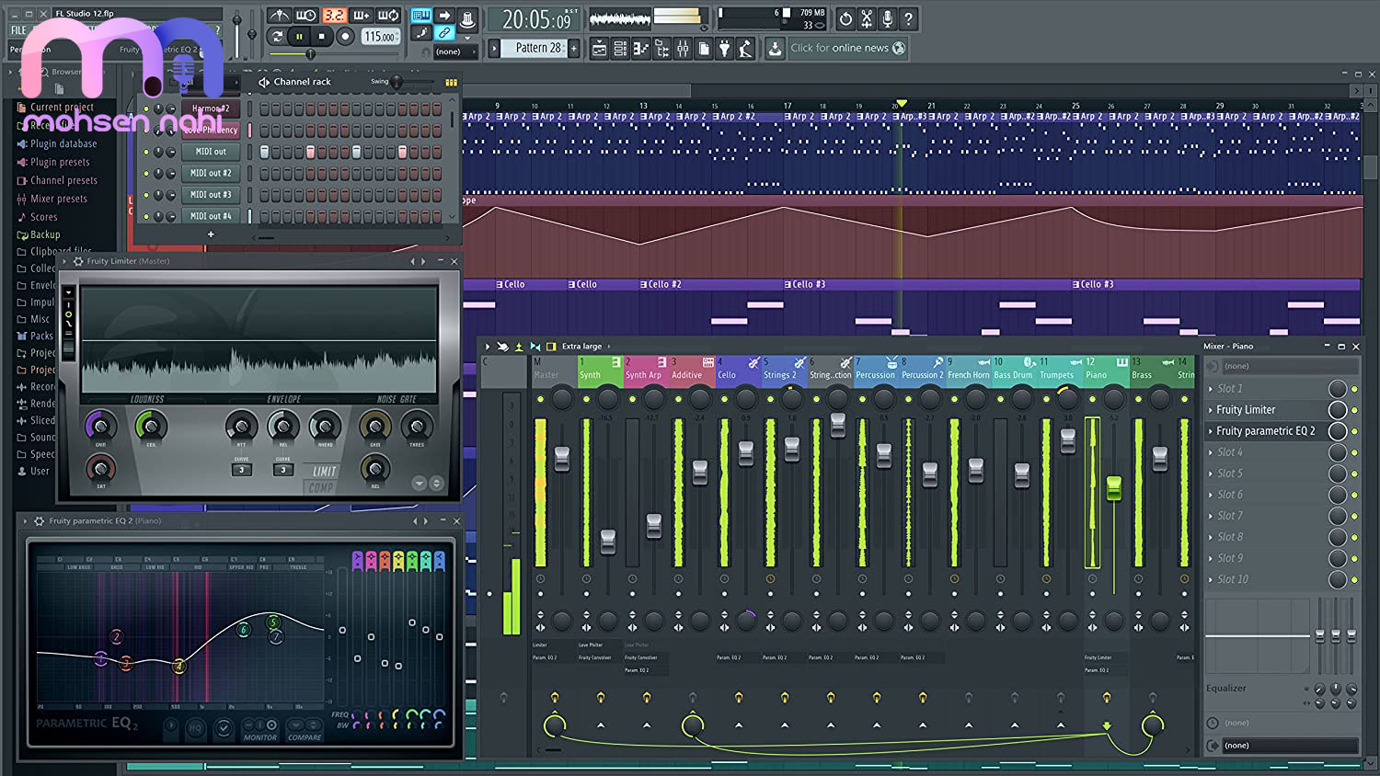1380x776 pixels.
Task: Click the MIDI out #3 channel button
Action: click(x=211, y=194)
